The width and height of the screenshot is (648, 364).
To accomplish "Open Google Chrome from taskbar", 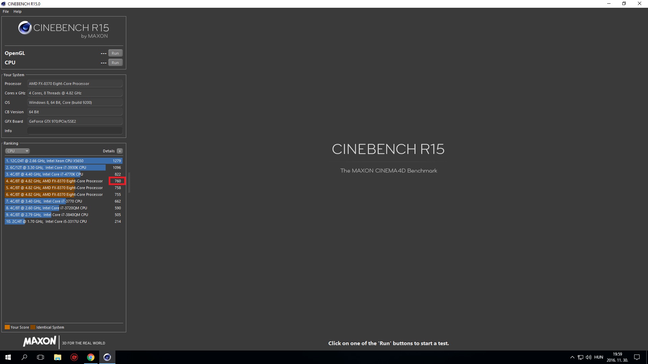I will click(x=91, y=357).
